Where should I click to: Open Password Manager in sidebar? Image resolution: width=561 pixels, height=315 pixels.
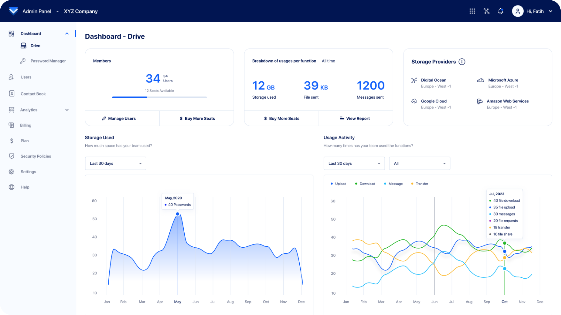(x=48, y=61)
